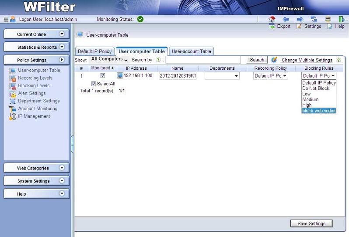Select block web vedios option

tap(319, 111)
